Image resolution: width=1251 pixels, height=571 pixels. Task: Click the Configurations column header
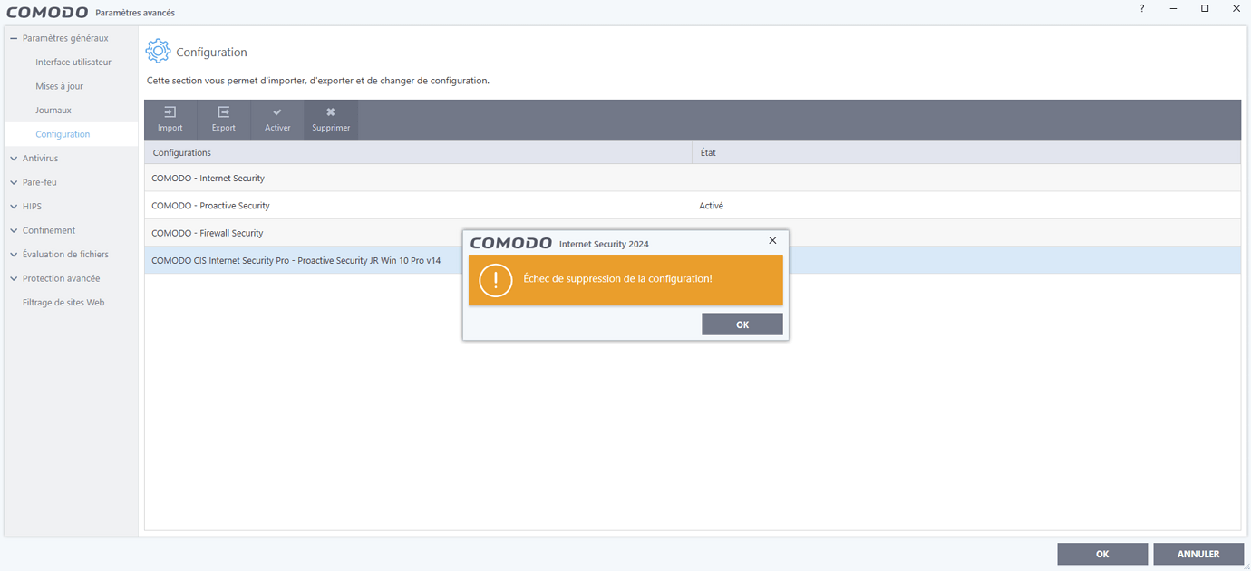pyautogui.click(x=181, y=152)
